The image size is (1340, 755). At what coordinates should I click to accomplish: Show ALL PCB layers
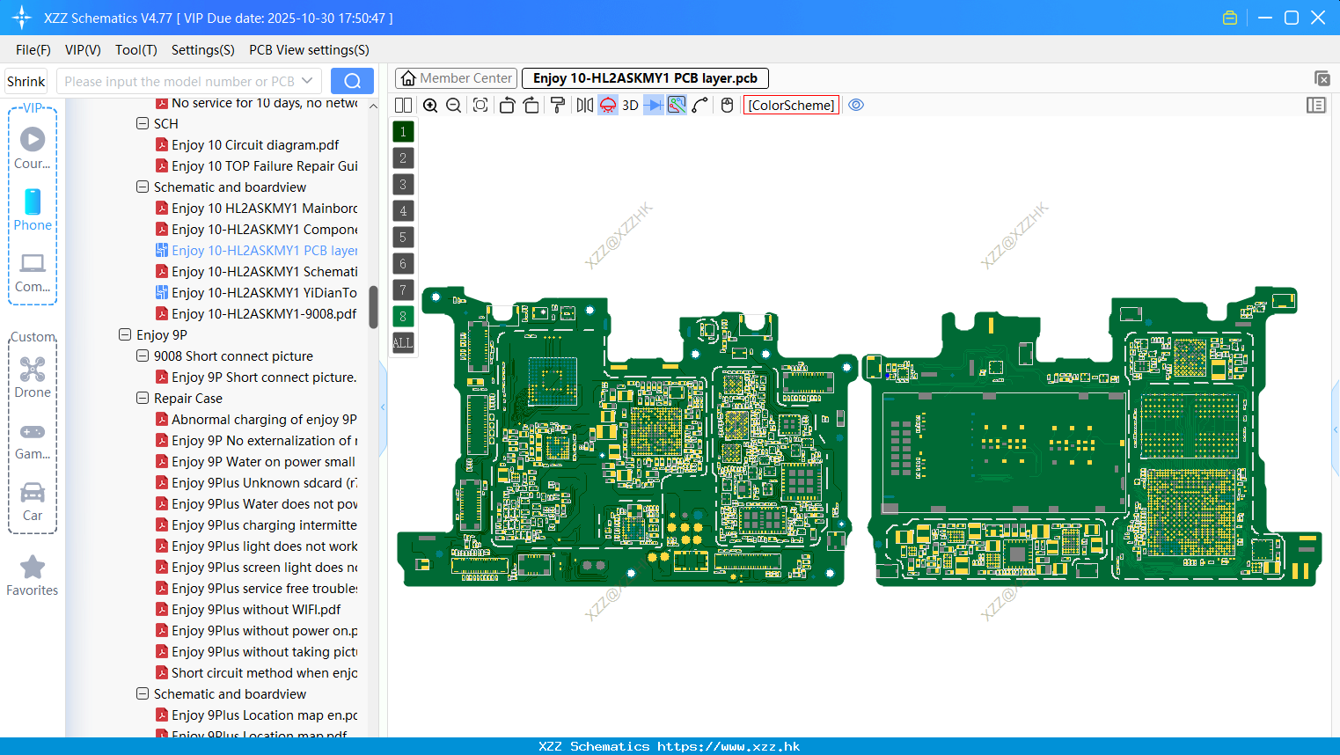pos(403,342)
